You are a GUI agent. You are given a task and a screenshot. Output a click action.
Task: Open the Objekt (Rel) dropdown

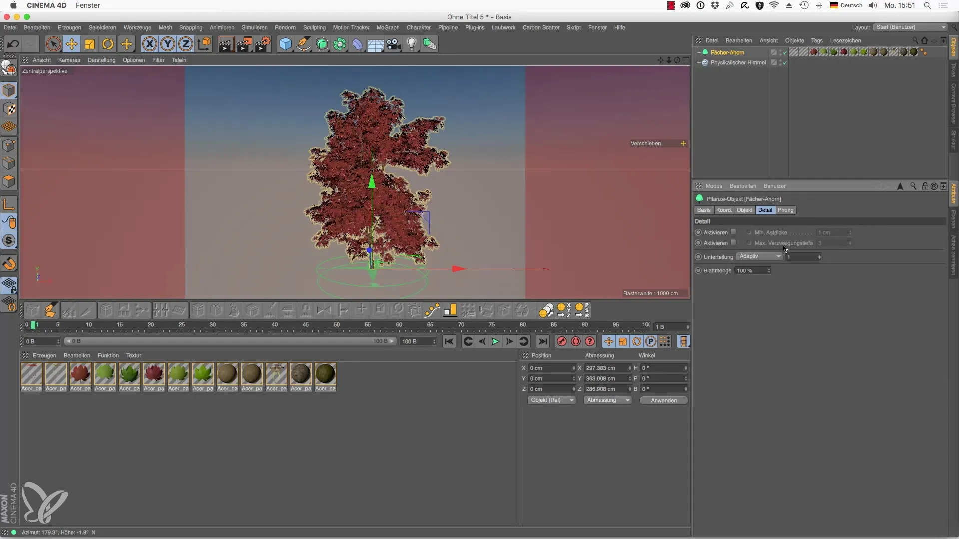tap(551, 400)
